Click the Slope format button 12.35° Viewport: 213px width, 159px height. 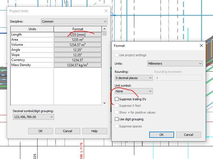click(78, 55)
